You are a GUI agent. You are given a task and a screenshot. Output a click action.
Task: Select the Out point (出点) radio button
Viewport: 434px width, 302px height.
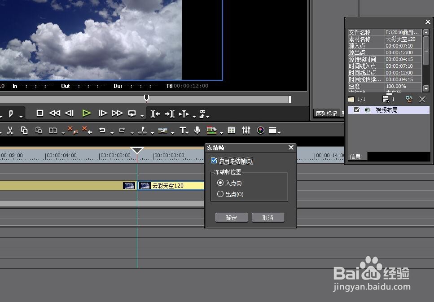tap(220, 194)
